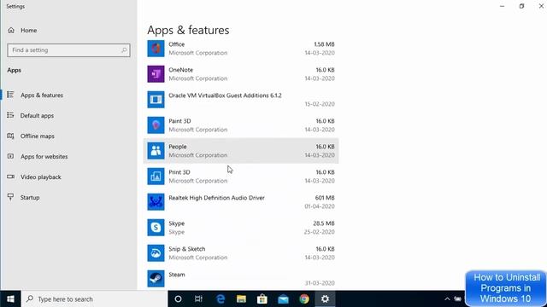Select OneNote in the apps list
Image resolution: width=547 pixels, height=307 pixels.
241,74
